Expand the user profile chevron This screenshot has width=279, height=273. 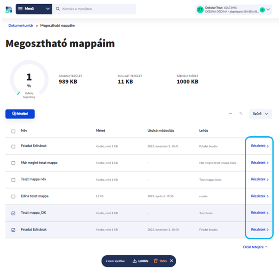(268, 10)
